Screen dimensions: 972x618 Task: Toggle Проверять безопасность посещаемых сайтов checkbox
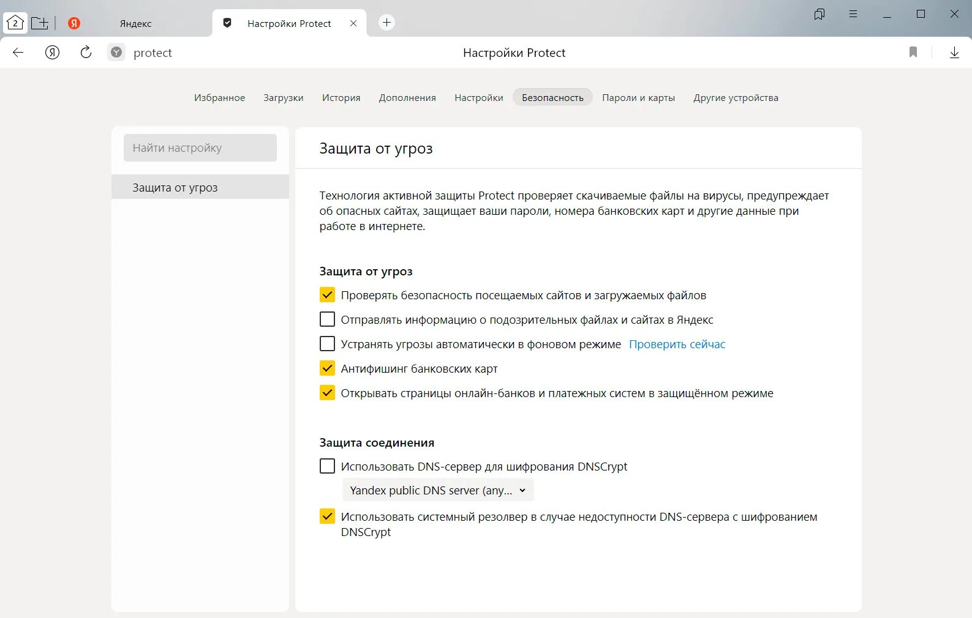(327, 295)
